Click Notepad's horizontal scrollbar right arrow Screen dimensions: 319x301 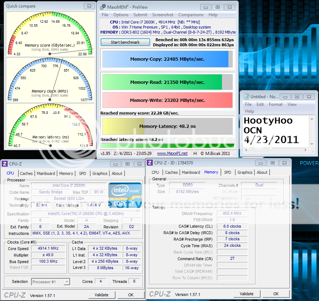click(x=306, y=150)
